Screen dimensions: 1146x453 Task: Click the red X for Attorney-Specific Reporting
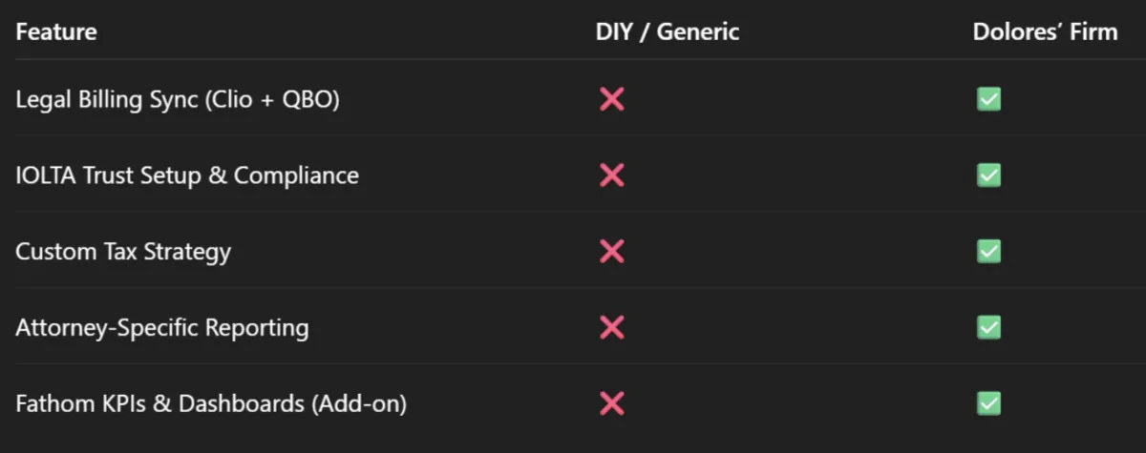(x=611, y=328)
